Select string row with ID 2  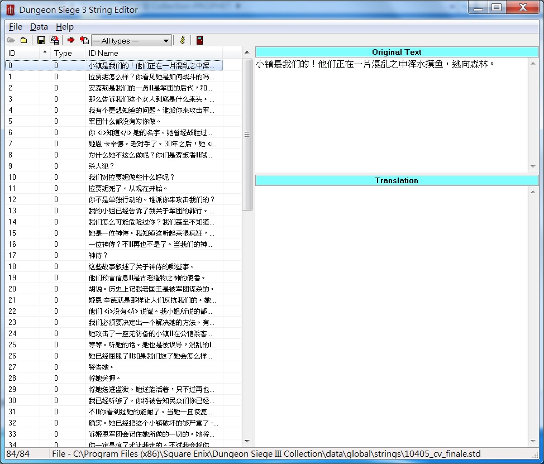pyautogui.click(x=114, y=88)
